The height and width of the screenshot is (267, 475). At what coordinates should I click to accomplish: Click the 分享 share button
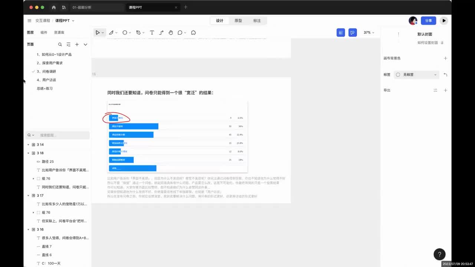[x=429, y=21]
